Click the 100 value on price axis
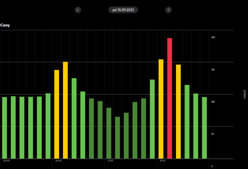The width and height of the screenshot is (248, 169). (213, 102)
